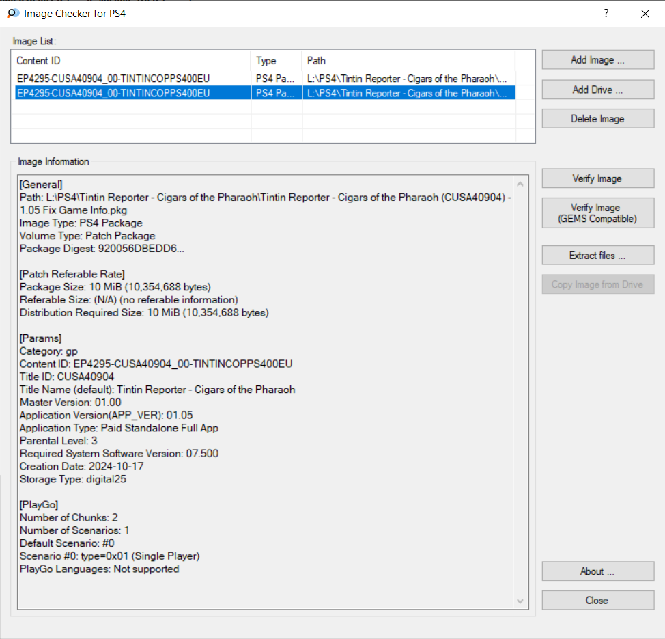This screenshot has height=639, width=665.
Task: Click the Image Type: PS4 Package line
Action: coord(81,223)
